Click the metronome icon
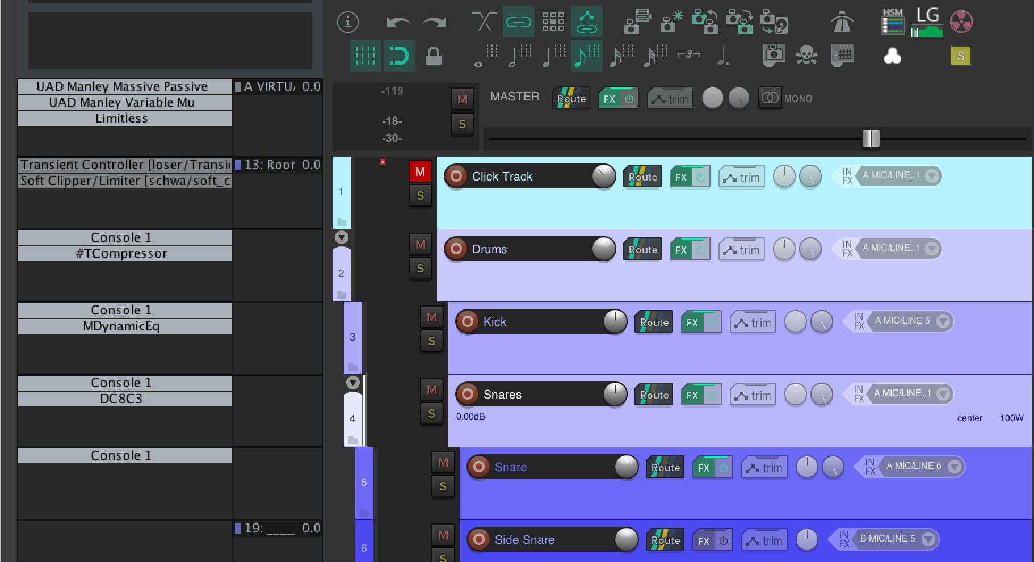This screenshot has height=562, width=1034. [x=842, y=23]
